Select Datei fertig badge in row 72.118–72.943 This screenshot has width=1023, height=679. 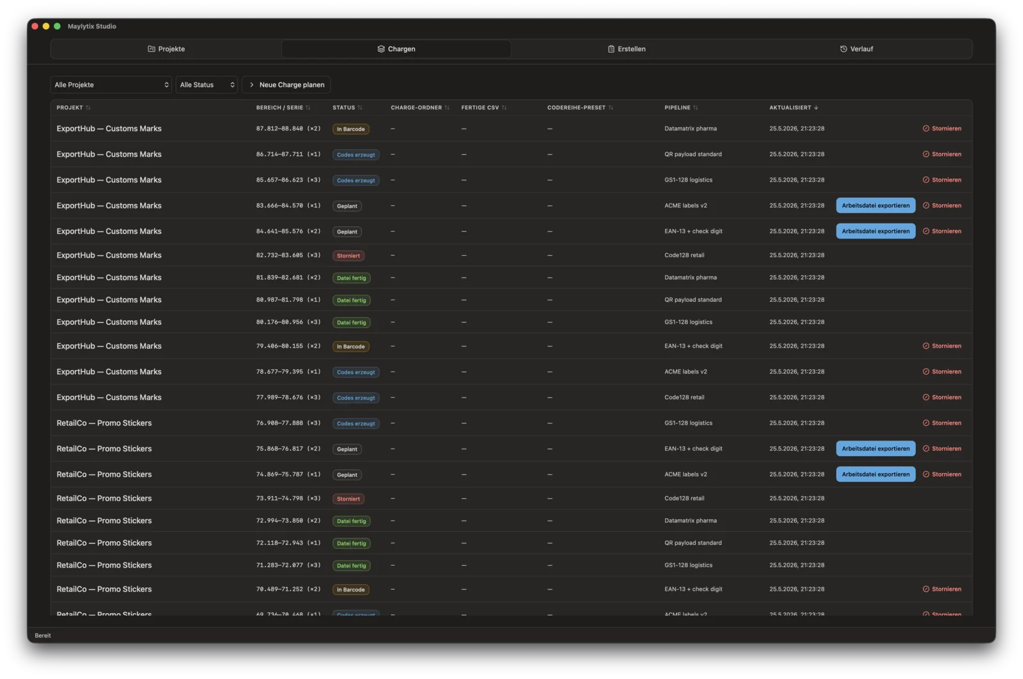pos(351,543)
